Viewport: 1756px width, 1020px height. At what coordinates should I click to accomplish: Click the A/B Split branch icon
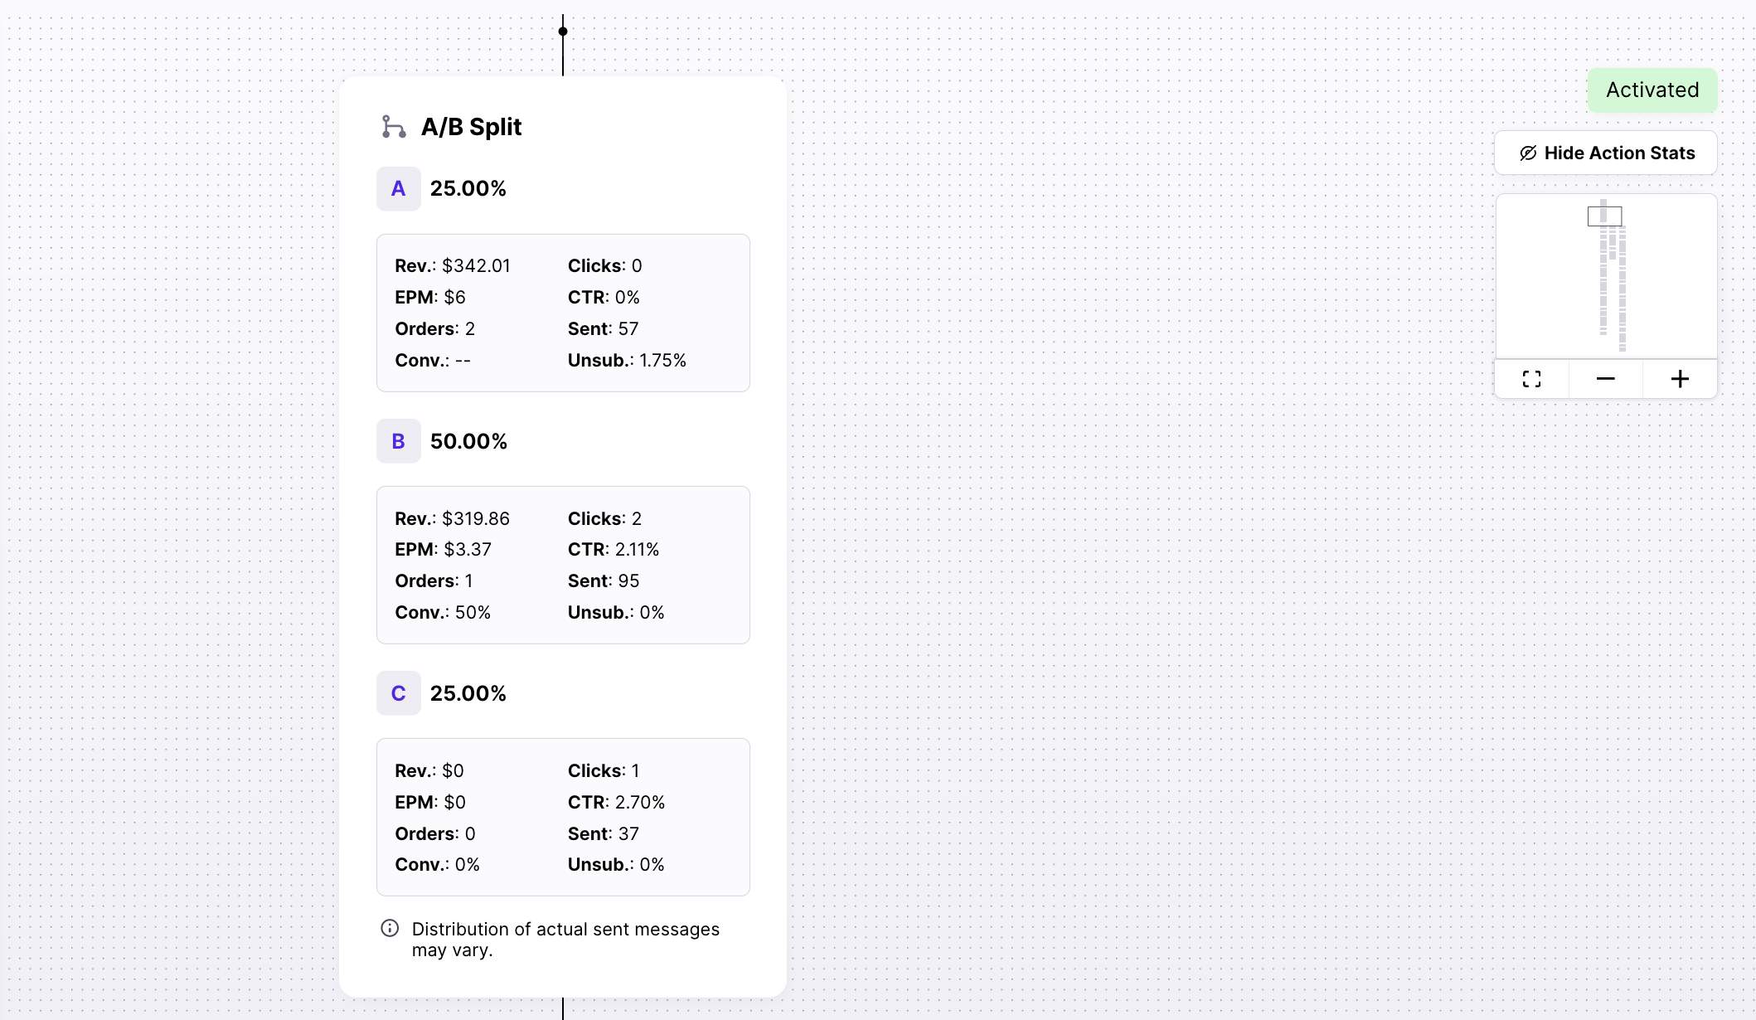click(393, 127)
